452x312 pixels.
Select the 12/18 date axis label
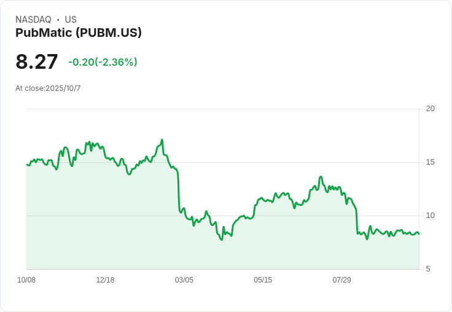pos(105,280)
